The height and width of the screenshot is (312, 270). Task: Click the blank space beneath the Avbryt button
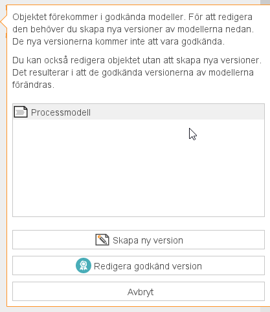[x=139, y=304]
